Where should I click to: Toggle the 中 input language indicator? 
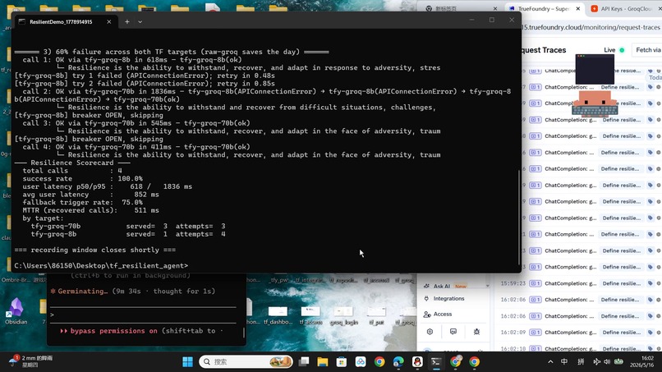[x=564, y=362]
